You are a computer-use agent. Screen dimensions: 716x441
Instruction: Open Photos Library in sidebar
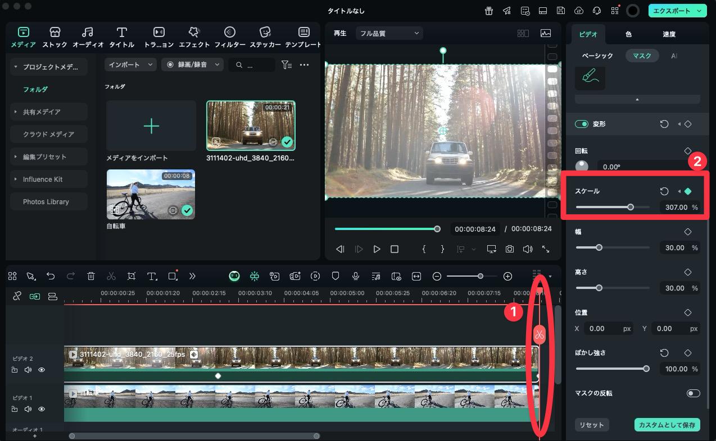pyautogui.click(x=49, y=201)
